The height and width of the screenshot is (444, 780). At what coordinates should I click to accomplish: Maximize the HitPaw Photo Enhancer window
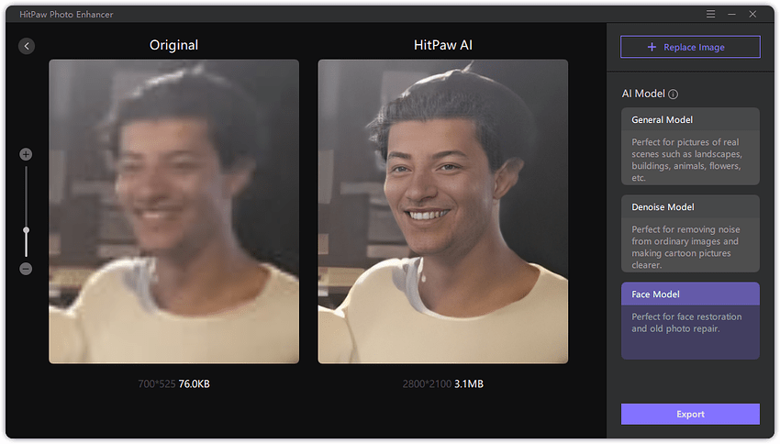click(x=754, y=15)
